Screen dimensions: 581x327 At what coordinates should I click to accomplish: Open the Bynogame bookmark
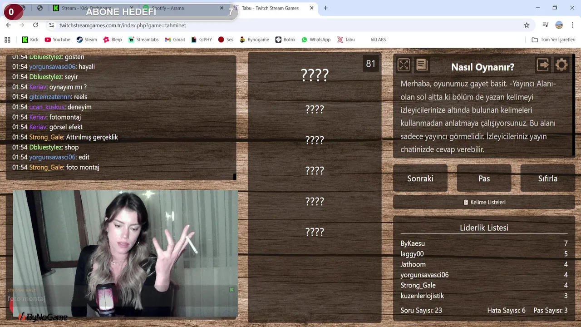pyautogui.click(x=254, y=40)
